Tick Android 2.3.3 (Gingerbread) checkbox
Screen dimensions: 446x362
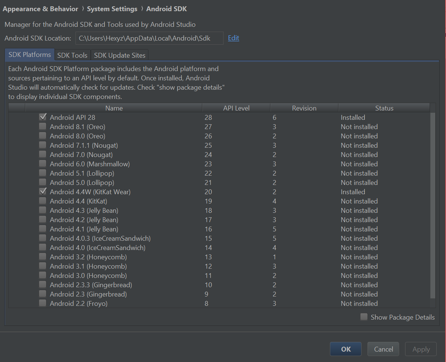tap(43, 285)
